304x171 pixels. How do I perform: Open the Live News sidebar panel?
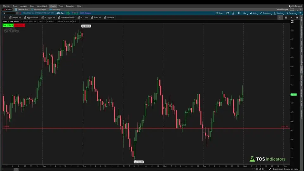click(x=301, y=114)
